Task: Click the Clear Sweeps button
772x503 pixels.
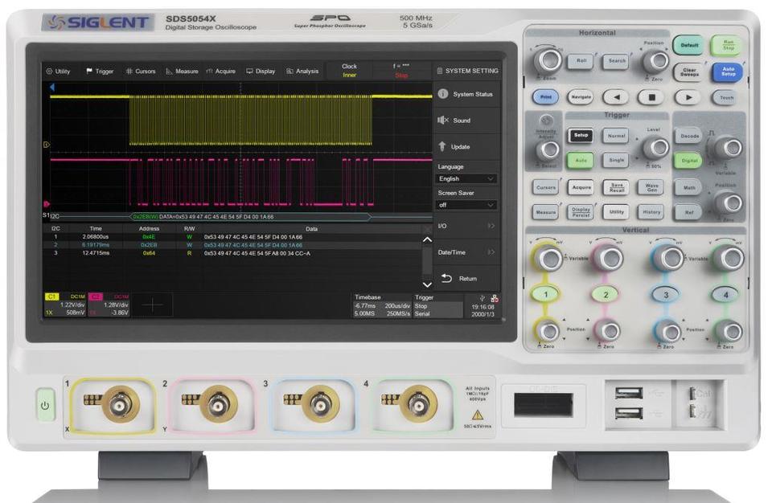Action: 689,72
